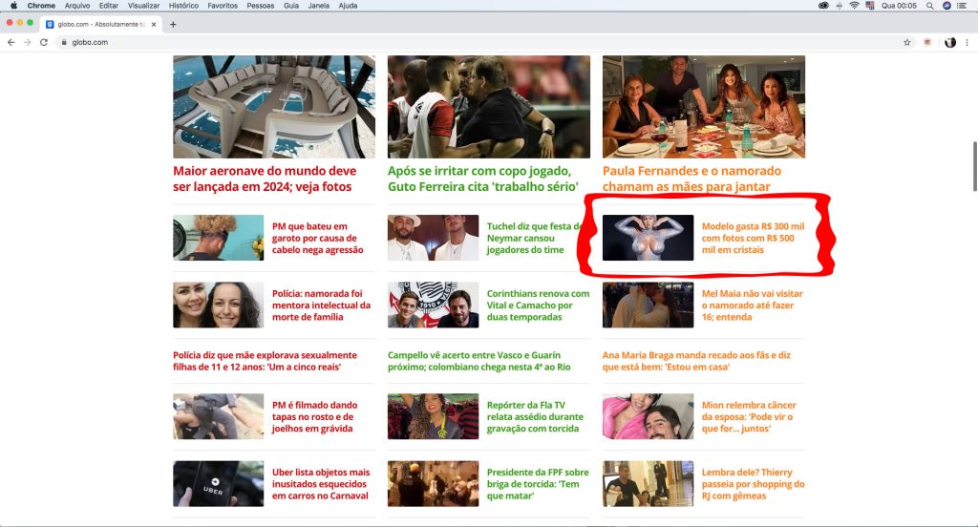This screenshot has height=527, width=978.
Task: Click the Uber phone thumbnail image
Action: [x=218, y=483]
